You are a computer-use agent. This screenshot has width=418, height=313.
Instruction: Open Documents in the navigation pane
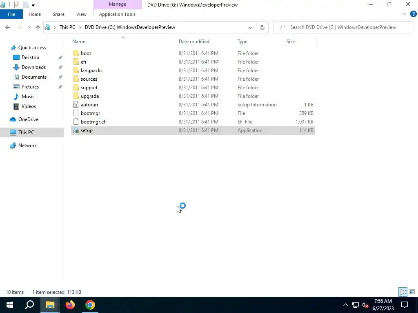click(34, 77)
